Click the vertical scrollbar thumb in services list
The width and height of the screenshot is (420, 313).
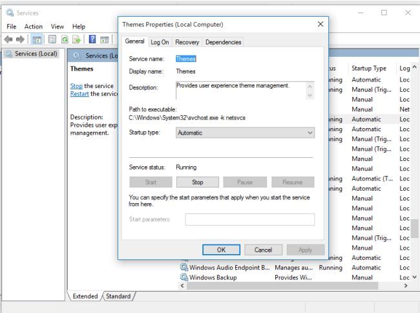pos(415,228)
